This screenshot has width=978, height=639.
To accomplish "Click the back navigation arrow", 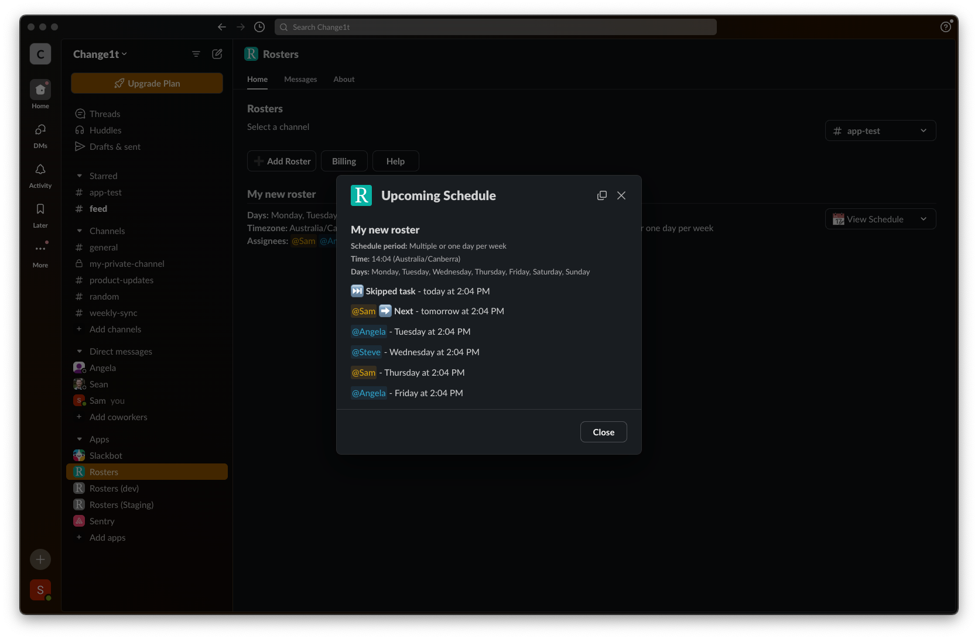I will tap(222, 27).
